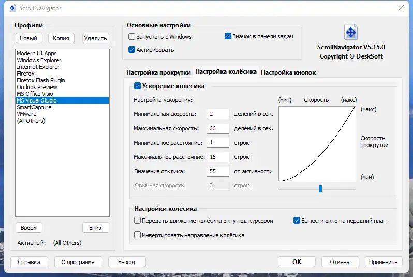Select the (All Others) profile in list

tap(62, 121)
